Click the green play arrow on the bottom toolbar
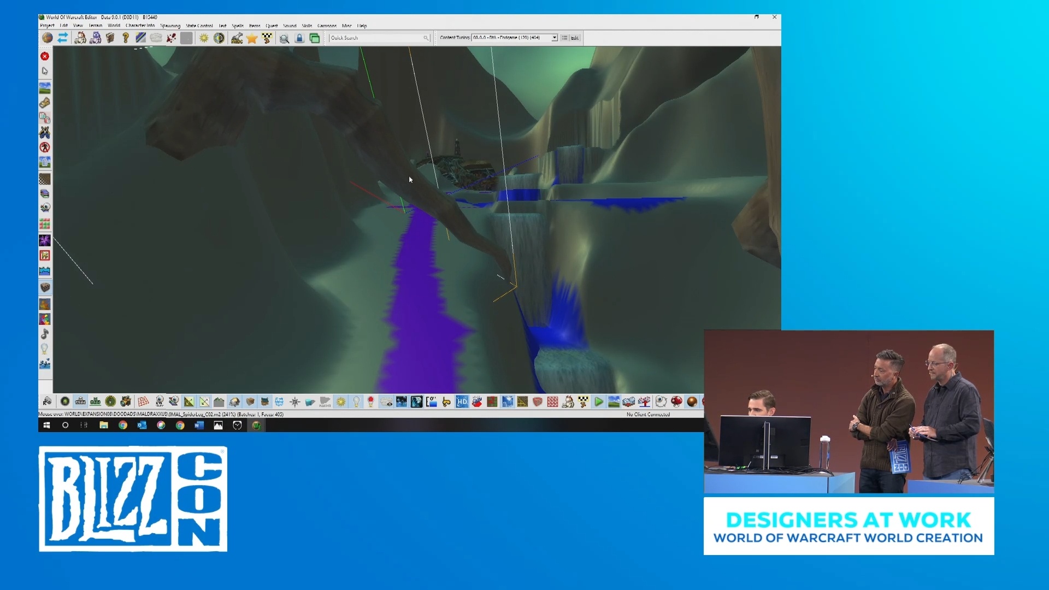 point(599,402)
